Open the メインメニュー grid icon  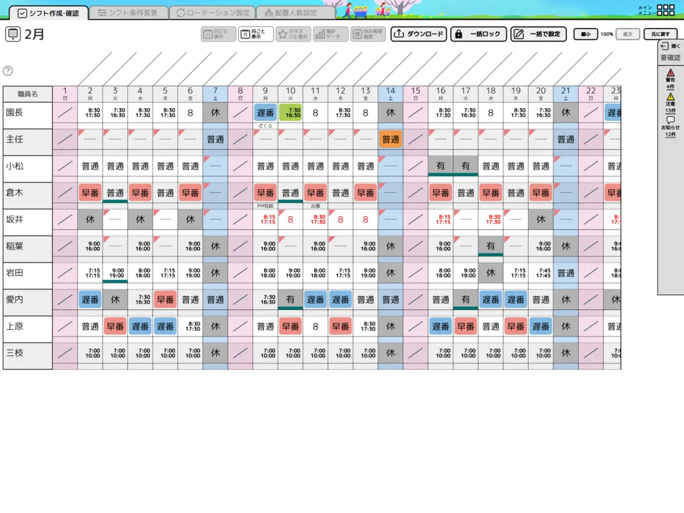[x=666, y=10]
